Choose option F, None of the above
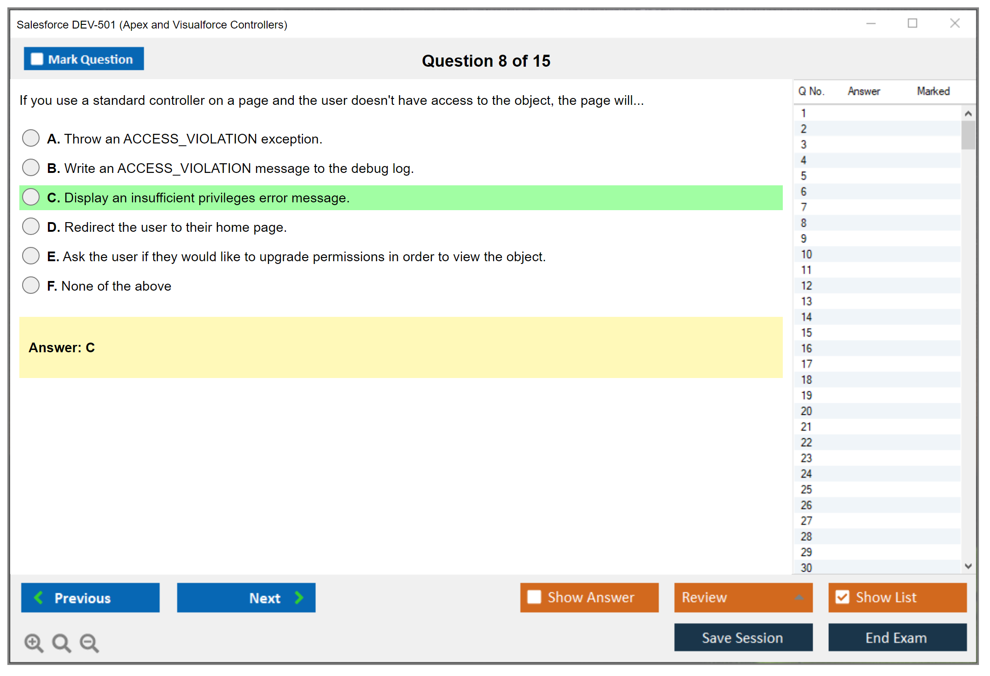This screenshot has width=990, height=676. pyautogui.click(x=31, y=285)
